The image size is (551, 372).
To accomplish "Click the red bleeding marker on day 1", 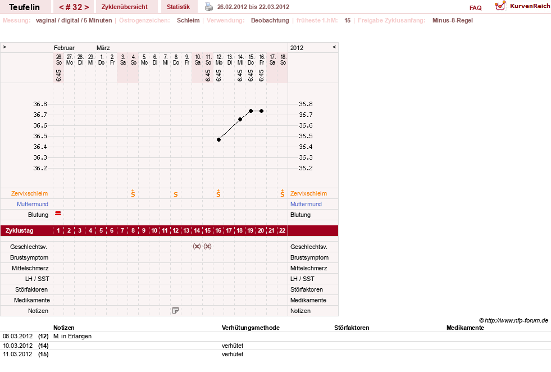I will [x=58, y=214].
